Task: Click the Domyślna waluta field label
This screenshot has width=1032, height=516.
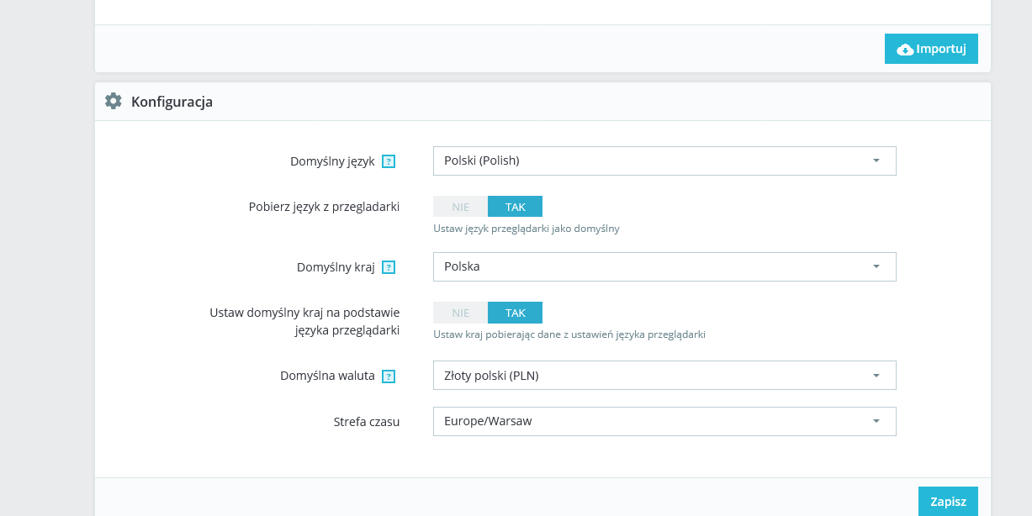Action: tap(327, 376)
